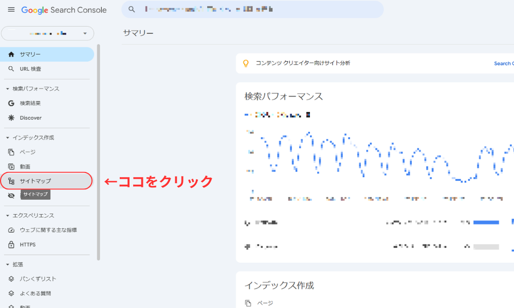Collapse the 拡張 section

click(7, 264)
